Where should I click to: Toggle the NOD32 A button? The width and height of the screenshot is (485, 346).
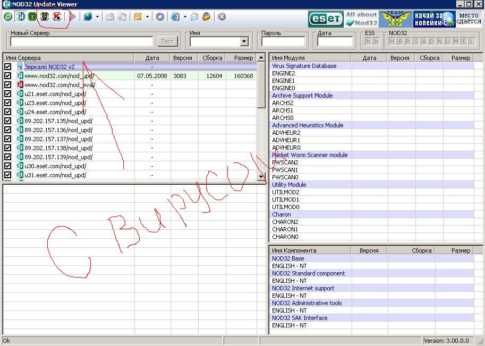pos(424,41)
